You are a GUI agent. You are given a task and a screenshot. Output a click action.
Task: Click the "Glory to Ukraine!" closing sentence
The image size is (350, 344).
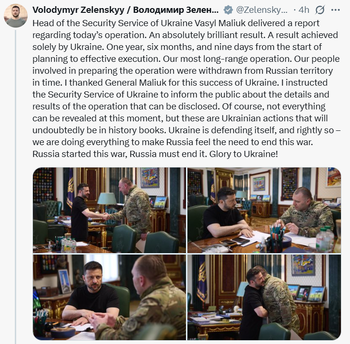pyautogui.click(x=244, y=154)
